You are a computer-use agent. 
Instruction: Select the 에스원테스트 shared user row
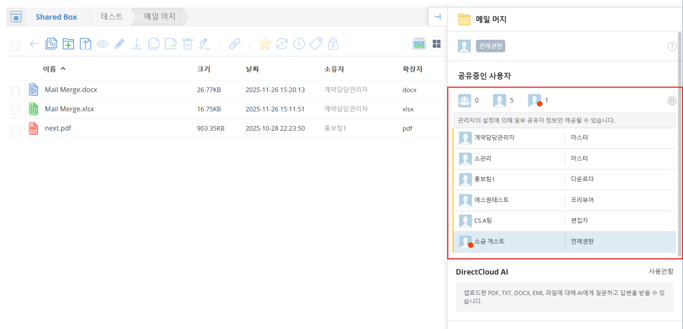(x=565, y=200)
